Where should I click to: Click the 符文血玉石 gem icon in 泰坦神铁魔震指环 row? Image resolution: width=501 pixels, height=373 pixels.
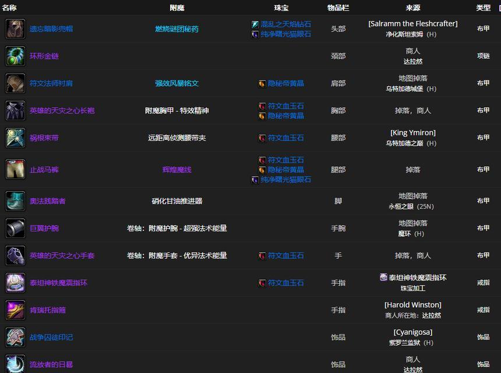point(262,283)
